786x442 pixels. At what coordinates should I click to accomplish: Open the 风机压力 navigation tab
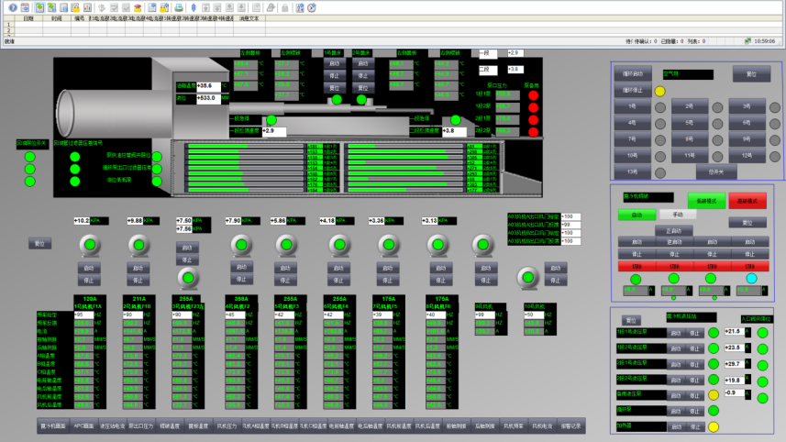(227, 426)
